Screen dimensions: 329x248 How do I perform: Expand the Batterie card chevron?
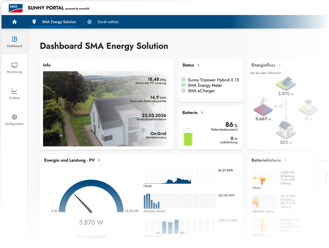click(x=202, y=113)
